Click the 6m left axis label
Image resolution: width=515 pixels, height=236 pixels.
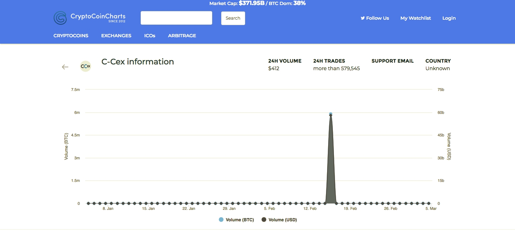[77, 112]
